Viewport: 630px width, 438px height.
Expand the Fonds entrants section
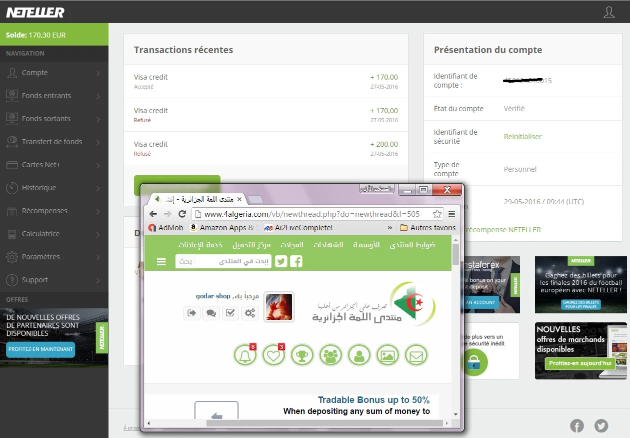54,96
